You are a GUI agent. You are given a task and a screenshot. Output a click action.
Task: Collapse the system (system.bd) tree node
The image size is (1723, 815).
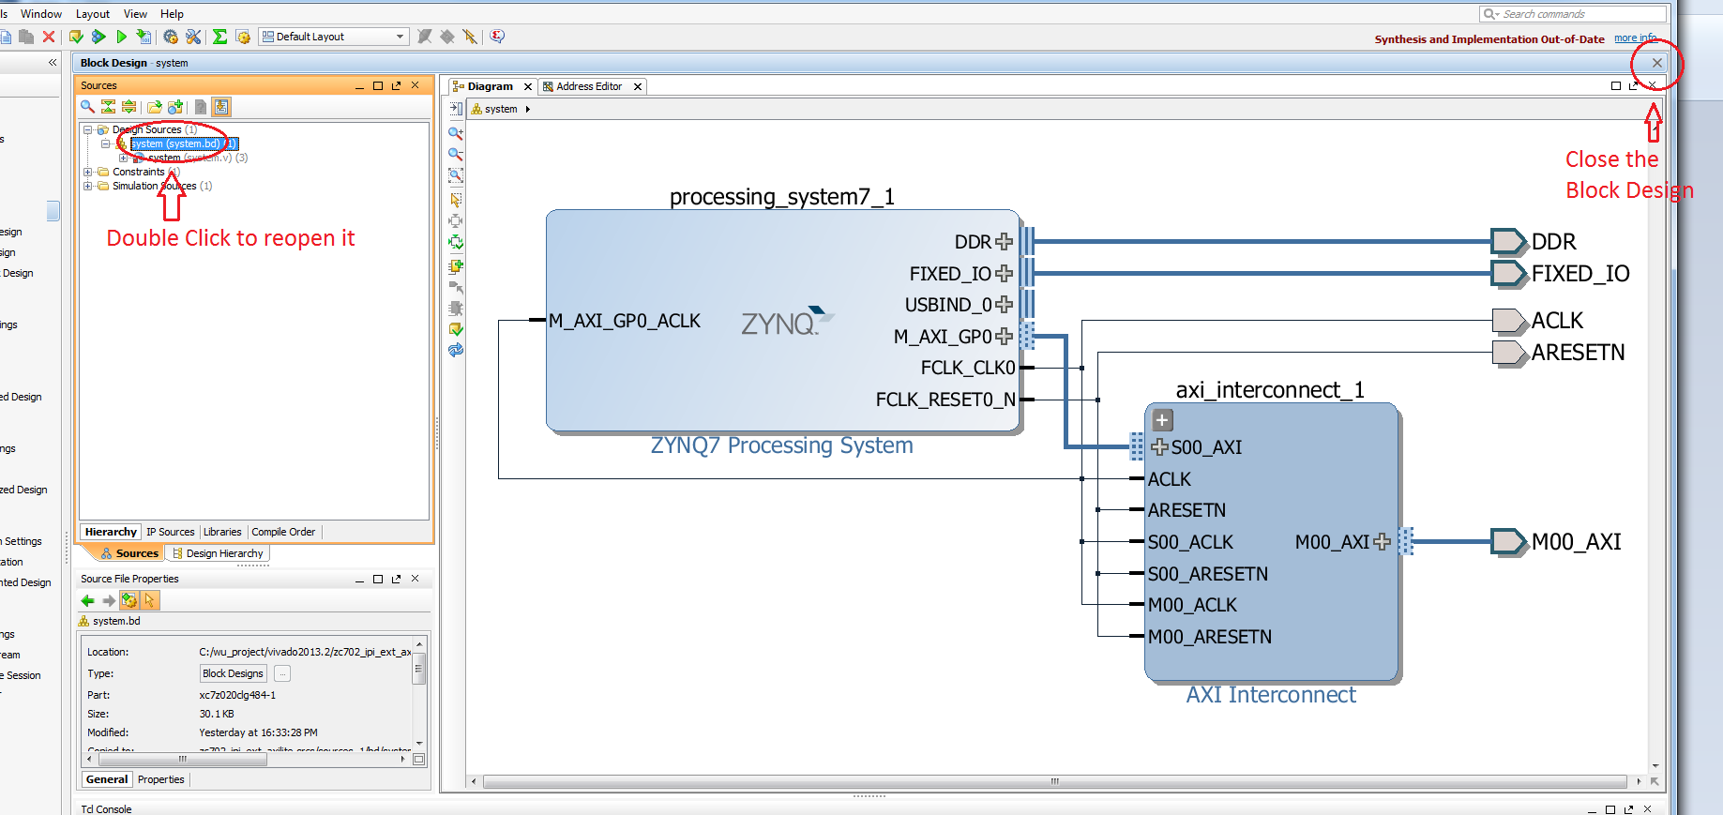tap(106, 143)
